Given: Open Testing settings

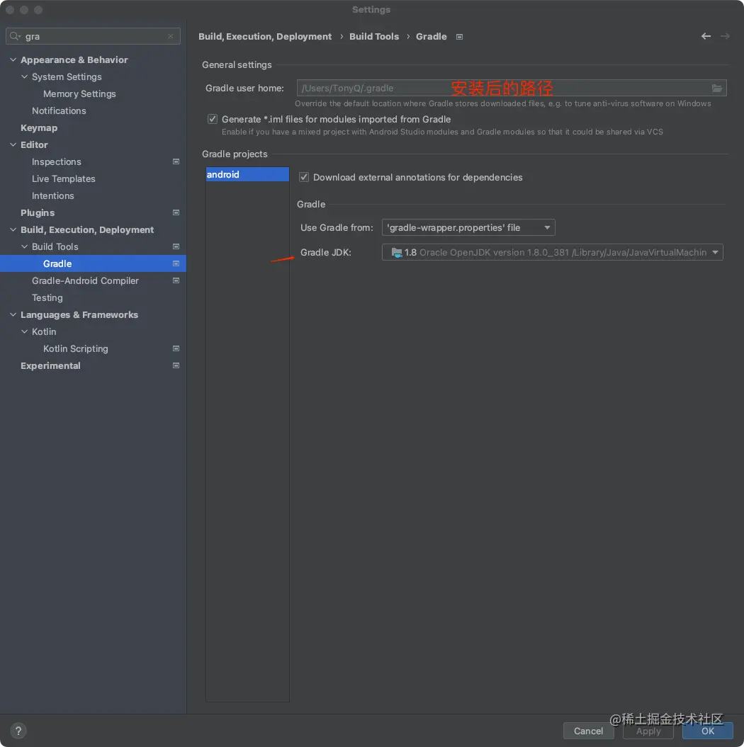Looking at the screenshot, I should pyautogui.click(x=47, y=298).
